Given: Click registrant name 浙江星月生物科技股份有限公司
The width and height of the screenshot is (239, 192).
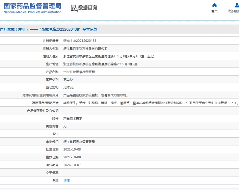Looking at the screenshot, I should point(85,49).
